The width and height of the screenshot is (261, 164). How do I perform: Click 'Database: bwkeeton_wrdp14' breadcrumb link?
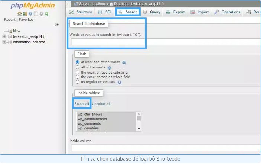[x=139, y=4]
